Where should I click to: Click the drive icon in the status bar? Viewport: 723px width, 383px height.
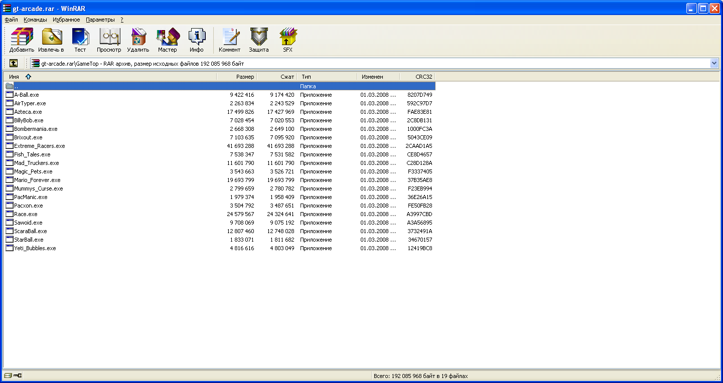pos(8,375)
